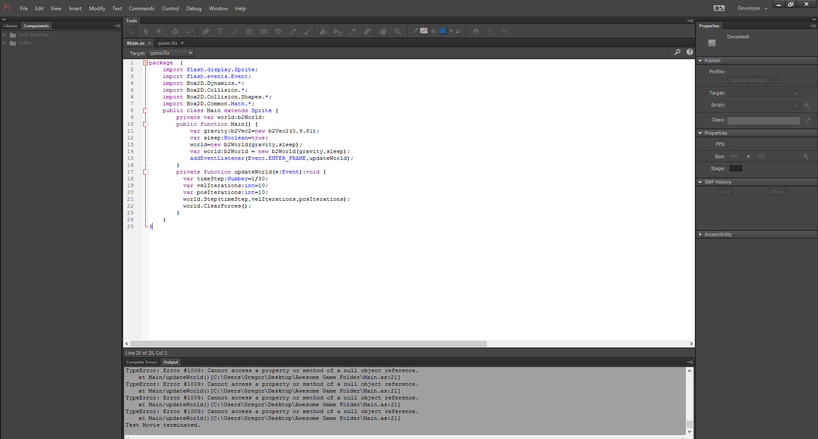Click the Class input field
The image size is (818, 439).
(x=763, y=121)
